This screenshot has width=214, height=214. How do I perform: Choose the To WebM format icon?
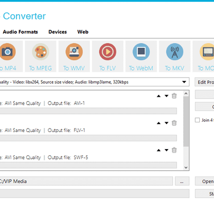point(141,52)
